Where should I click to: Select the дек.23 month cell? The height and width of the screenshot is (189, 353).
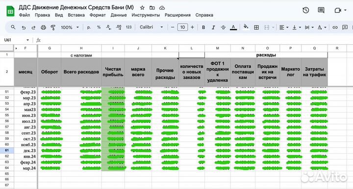tap(25, 150)
